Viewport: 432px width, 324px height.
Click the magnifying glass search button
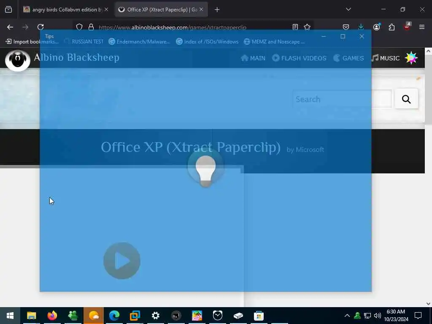(x=406, y=99)
